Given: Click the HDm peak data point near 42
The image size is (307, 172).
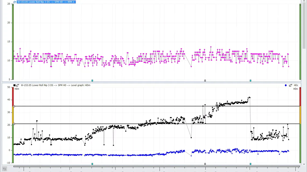Looking at the screenshot, I should pyautogui.click(x=250, y=98).
